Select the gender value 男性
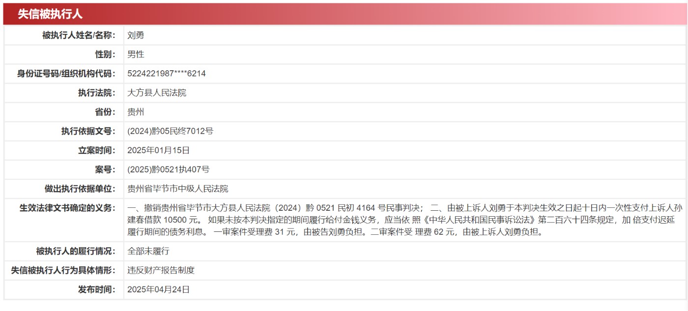The width and height of the screenshot is (688, 311). tap(136, 55)
